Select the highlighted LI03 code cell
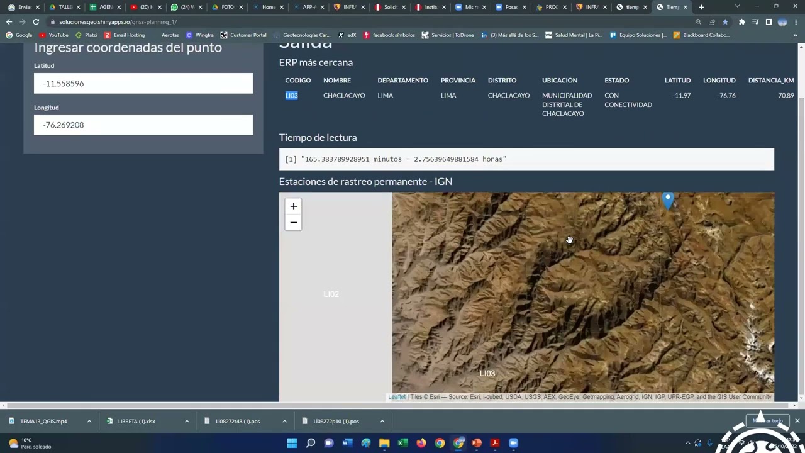This screenshot has width=805, height=453. [x=291, y=96]
